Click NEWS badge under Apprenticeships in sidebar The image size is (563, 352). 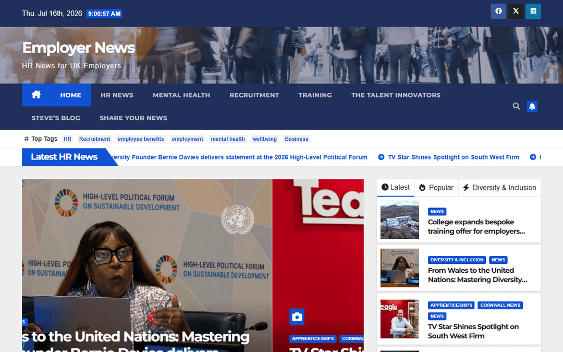pyautogui.click(x=437, y=316)
